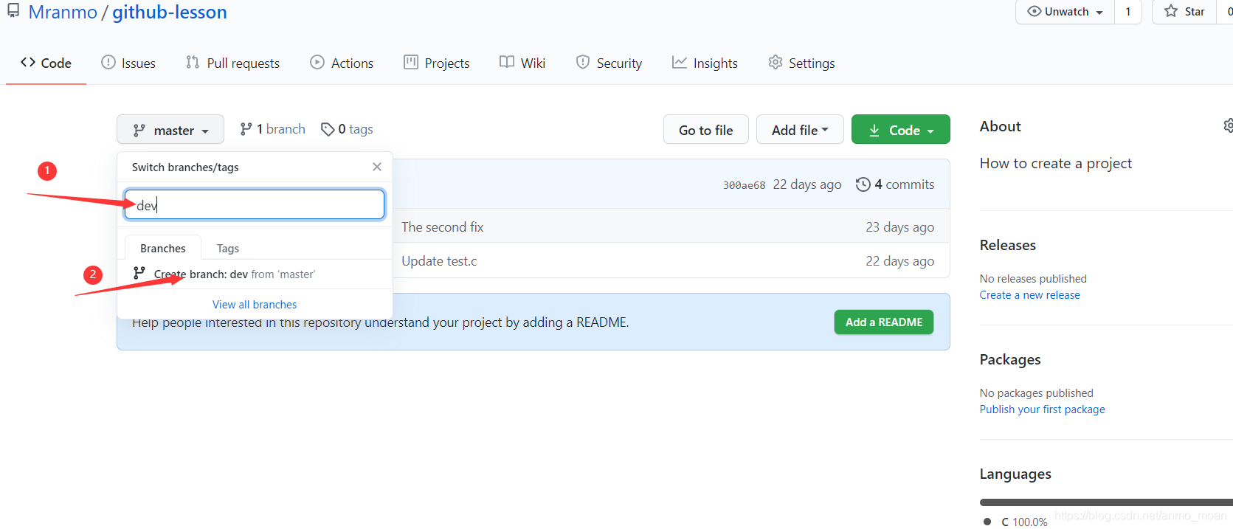
Task: Click the About section gear icon
Action: point(1228,126)
